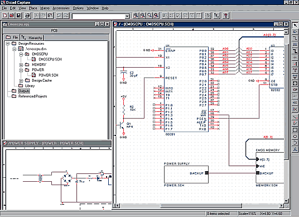Screen dimensions: 299x217
Task: Select the Place Port tool
Action: (x=295, y=89)
